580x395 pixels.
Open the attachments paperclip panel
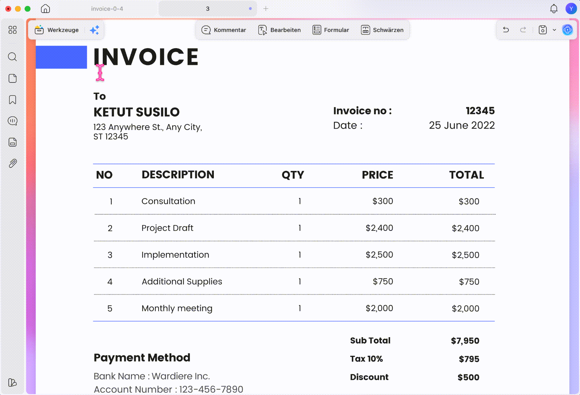(13, 163)
